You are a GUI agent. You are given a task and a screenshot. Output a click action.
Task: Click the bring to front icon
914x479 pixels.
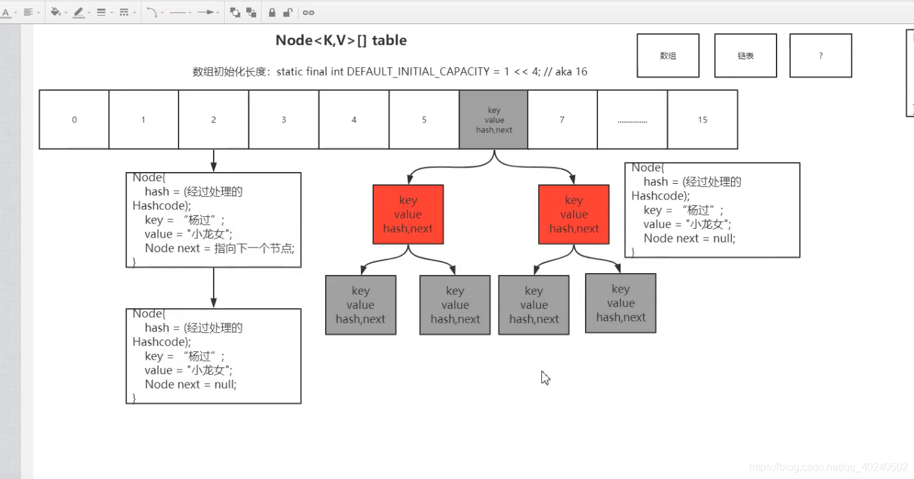pyautogui.click(x=235, y=12)
